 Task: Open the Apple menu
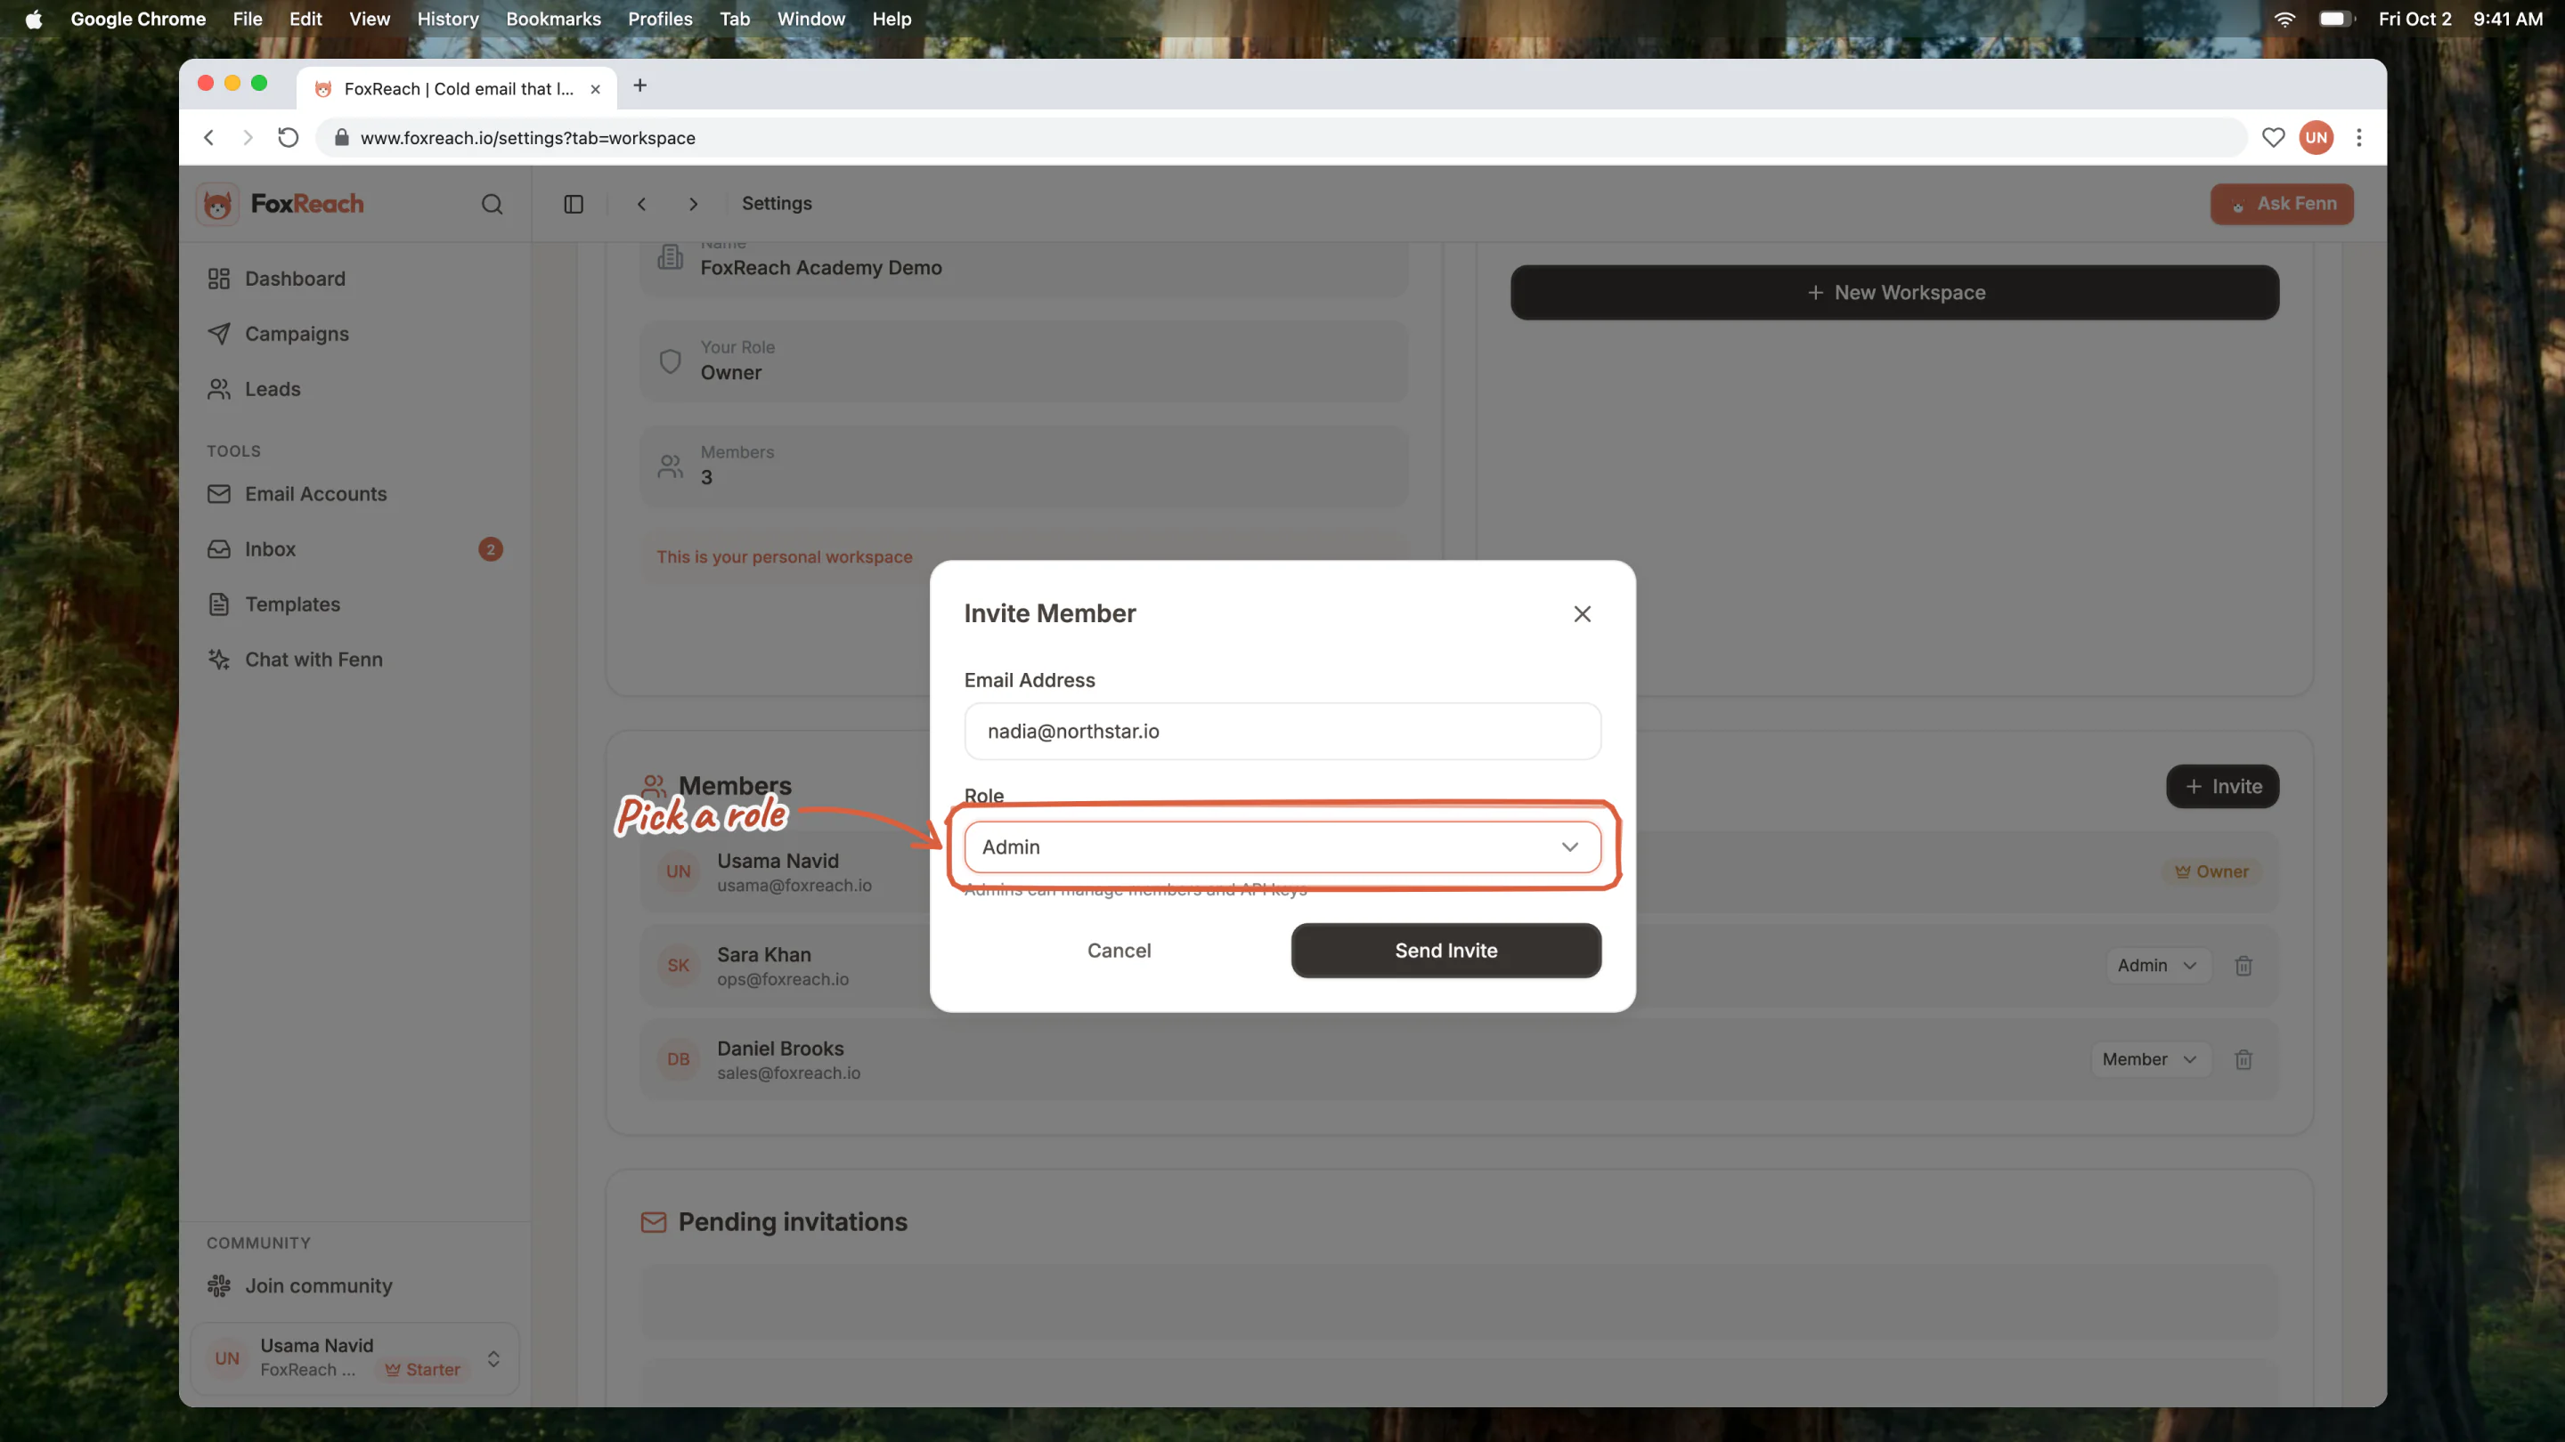click(x=34, y=19)
